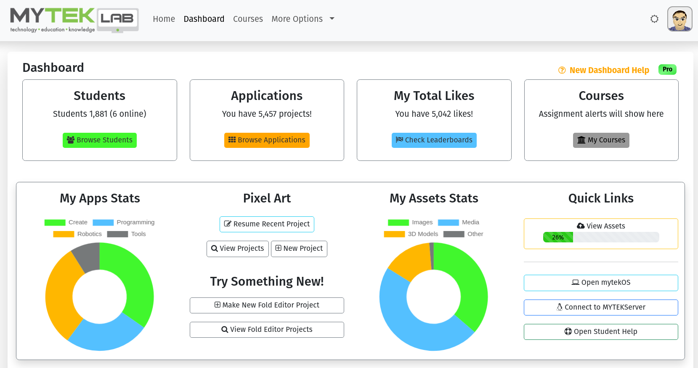Click the life-ring icon on Open Student Help
The image size is (698, 368).
point(568,332)
